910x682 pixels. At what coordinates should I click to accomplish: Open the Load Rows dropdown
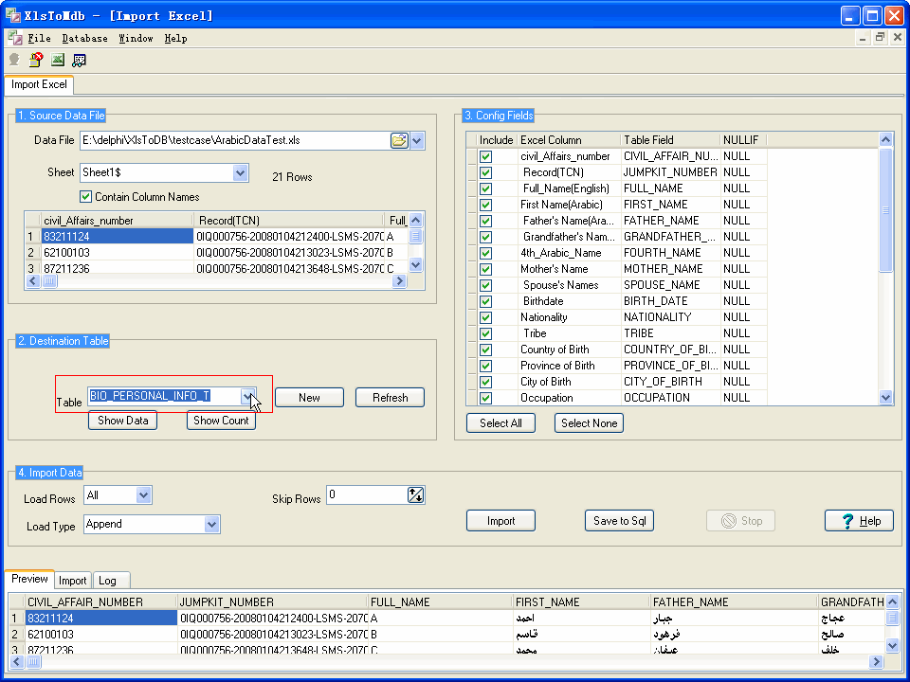point(143,495)
